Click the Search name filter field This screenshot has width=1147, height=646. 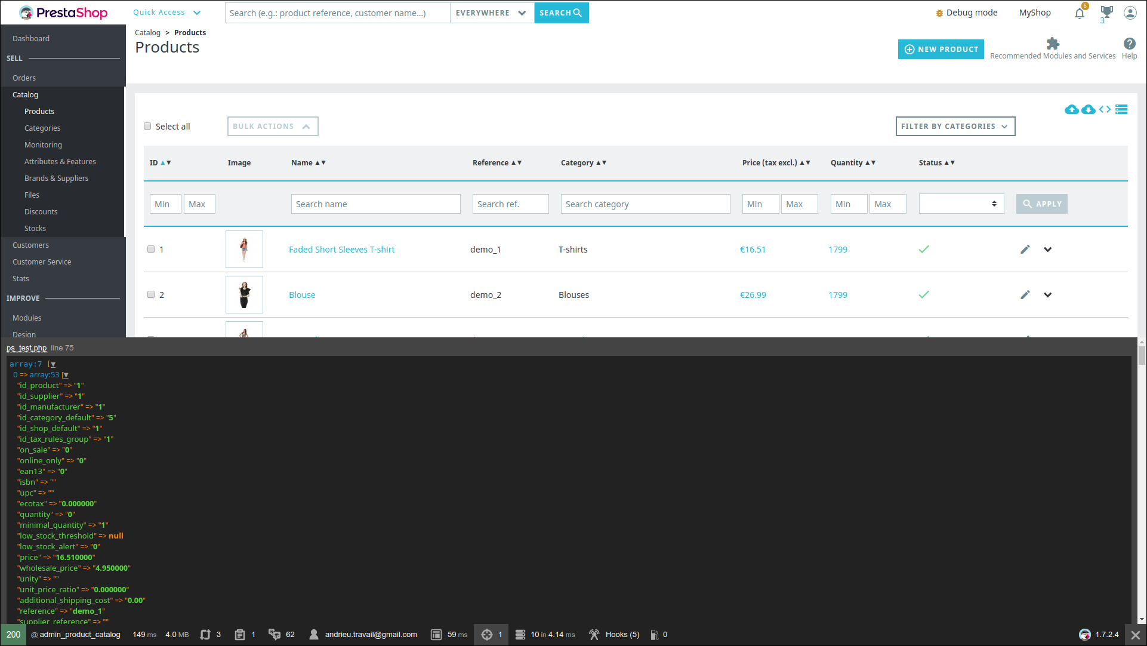(375, 204)
